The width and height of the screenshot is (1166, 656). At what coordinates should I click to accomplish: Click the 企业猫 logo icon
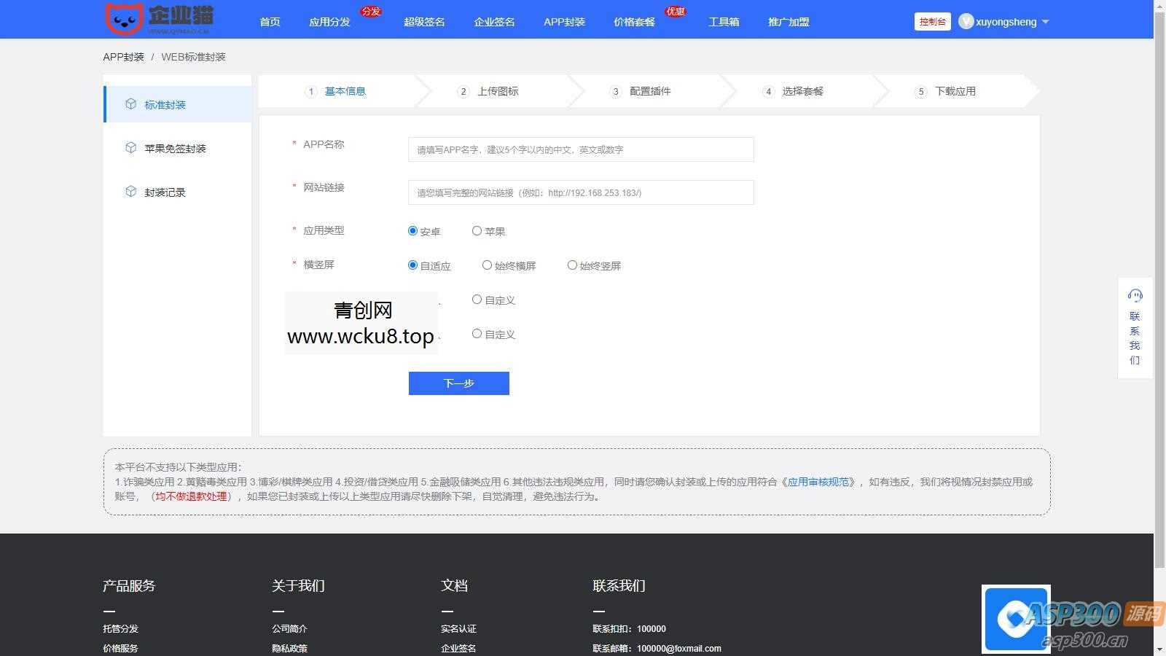125,18
